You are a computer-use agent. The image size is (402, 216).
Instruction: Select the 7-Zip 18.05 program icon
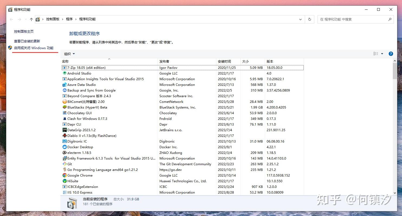pyautogui.click(x=64, y=67)
